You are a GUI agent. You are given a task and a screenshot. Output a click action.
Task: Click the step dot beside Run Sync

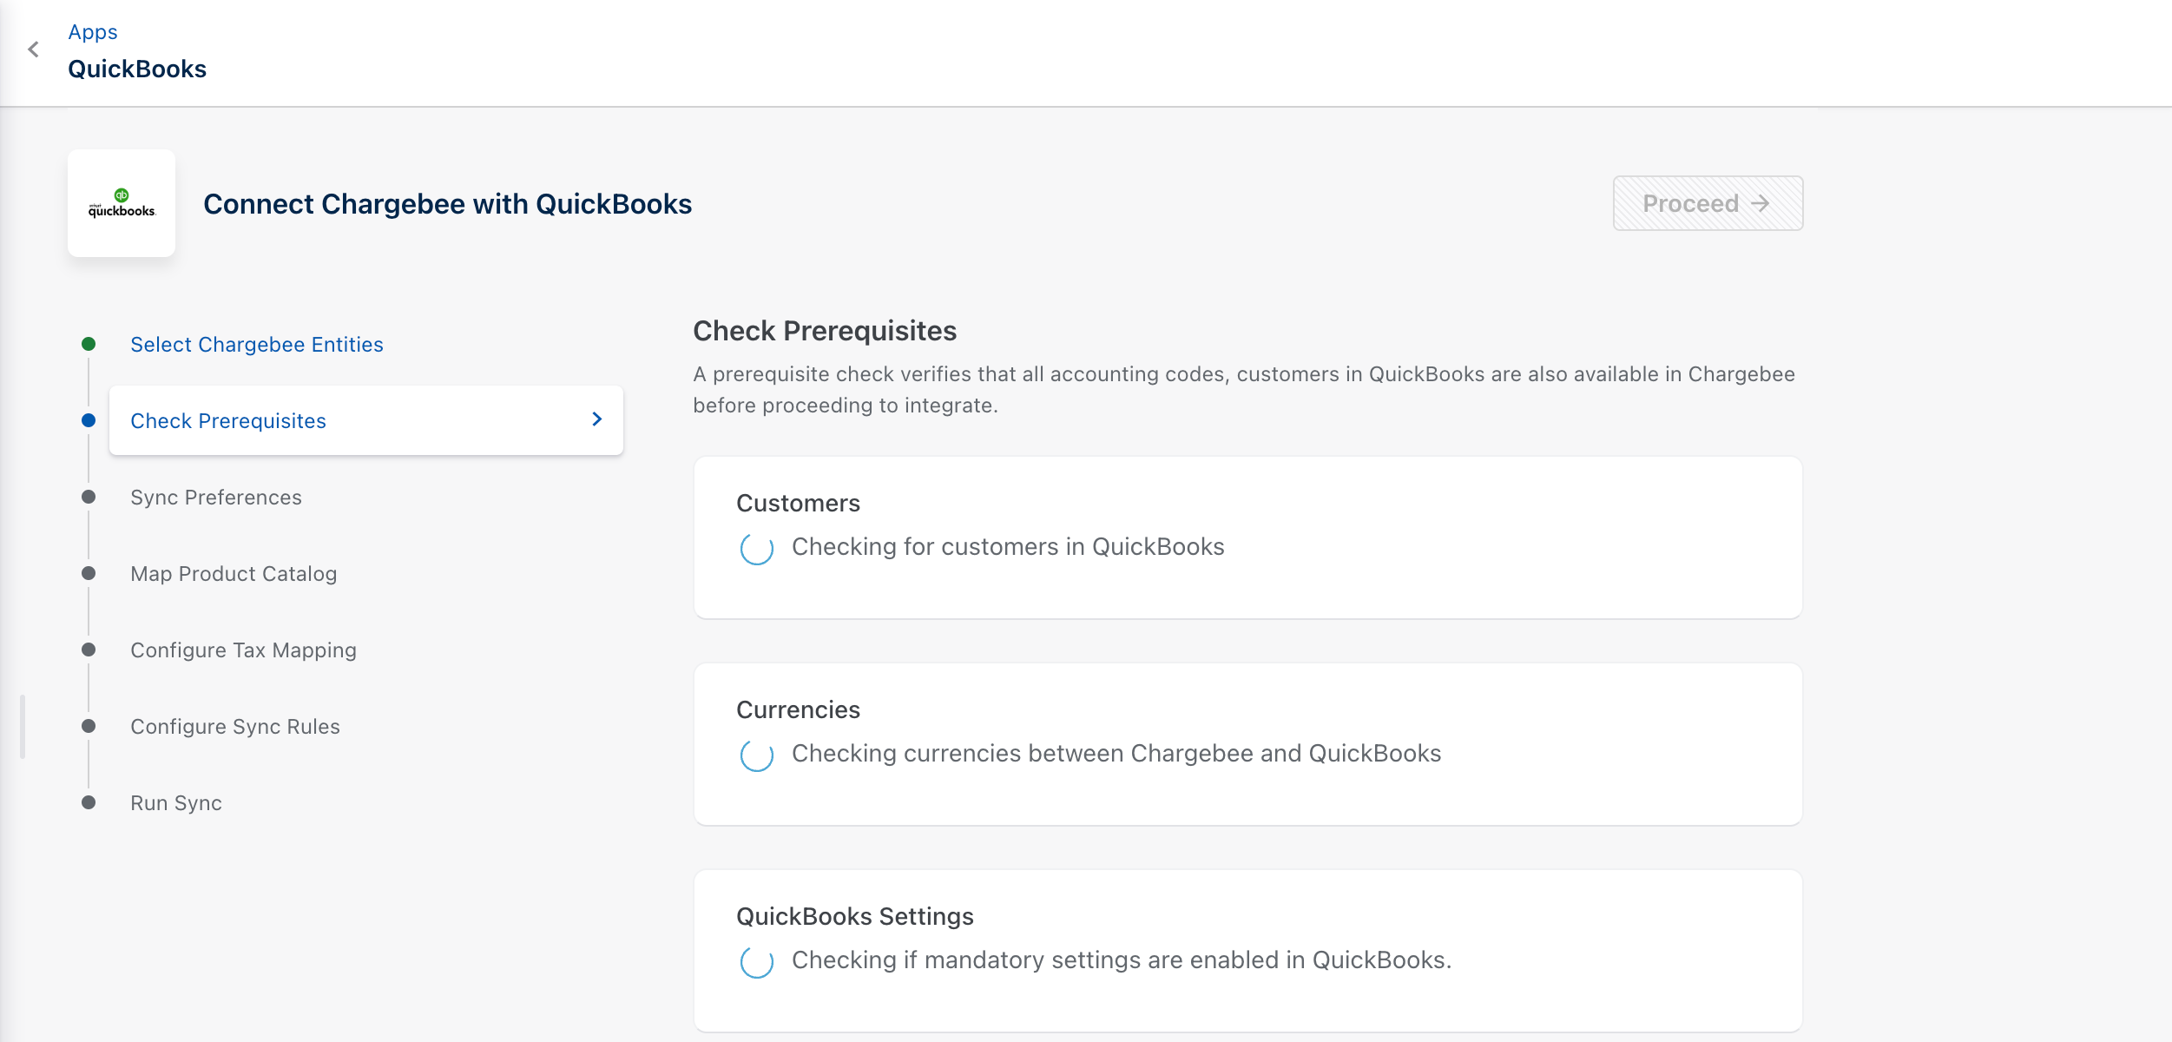(89, 802)
